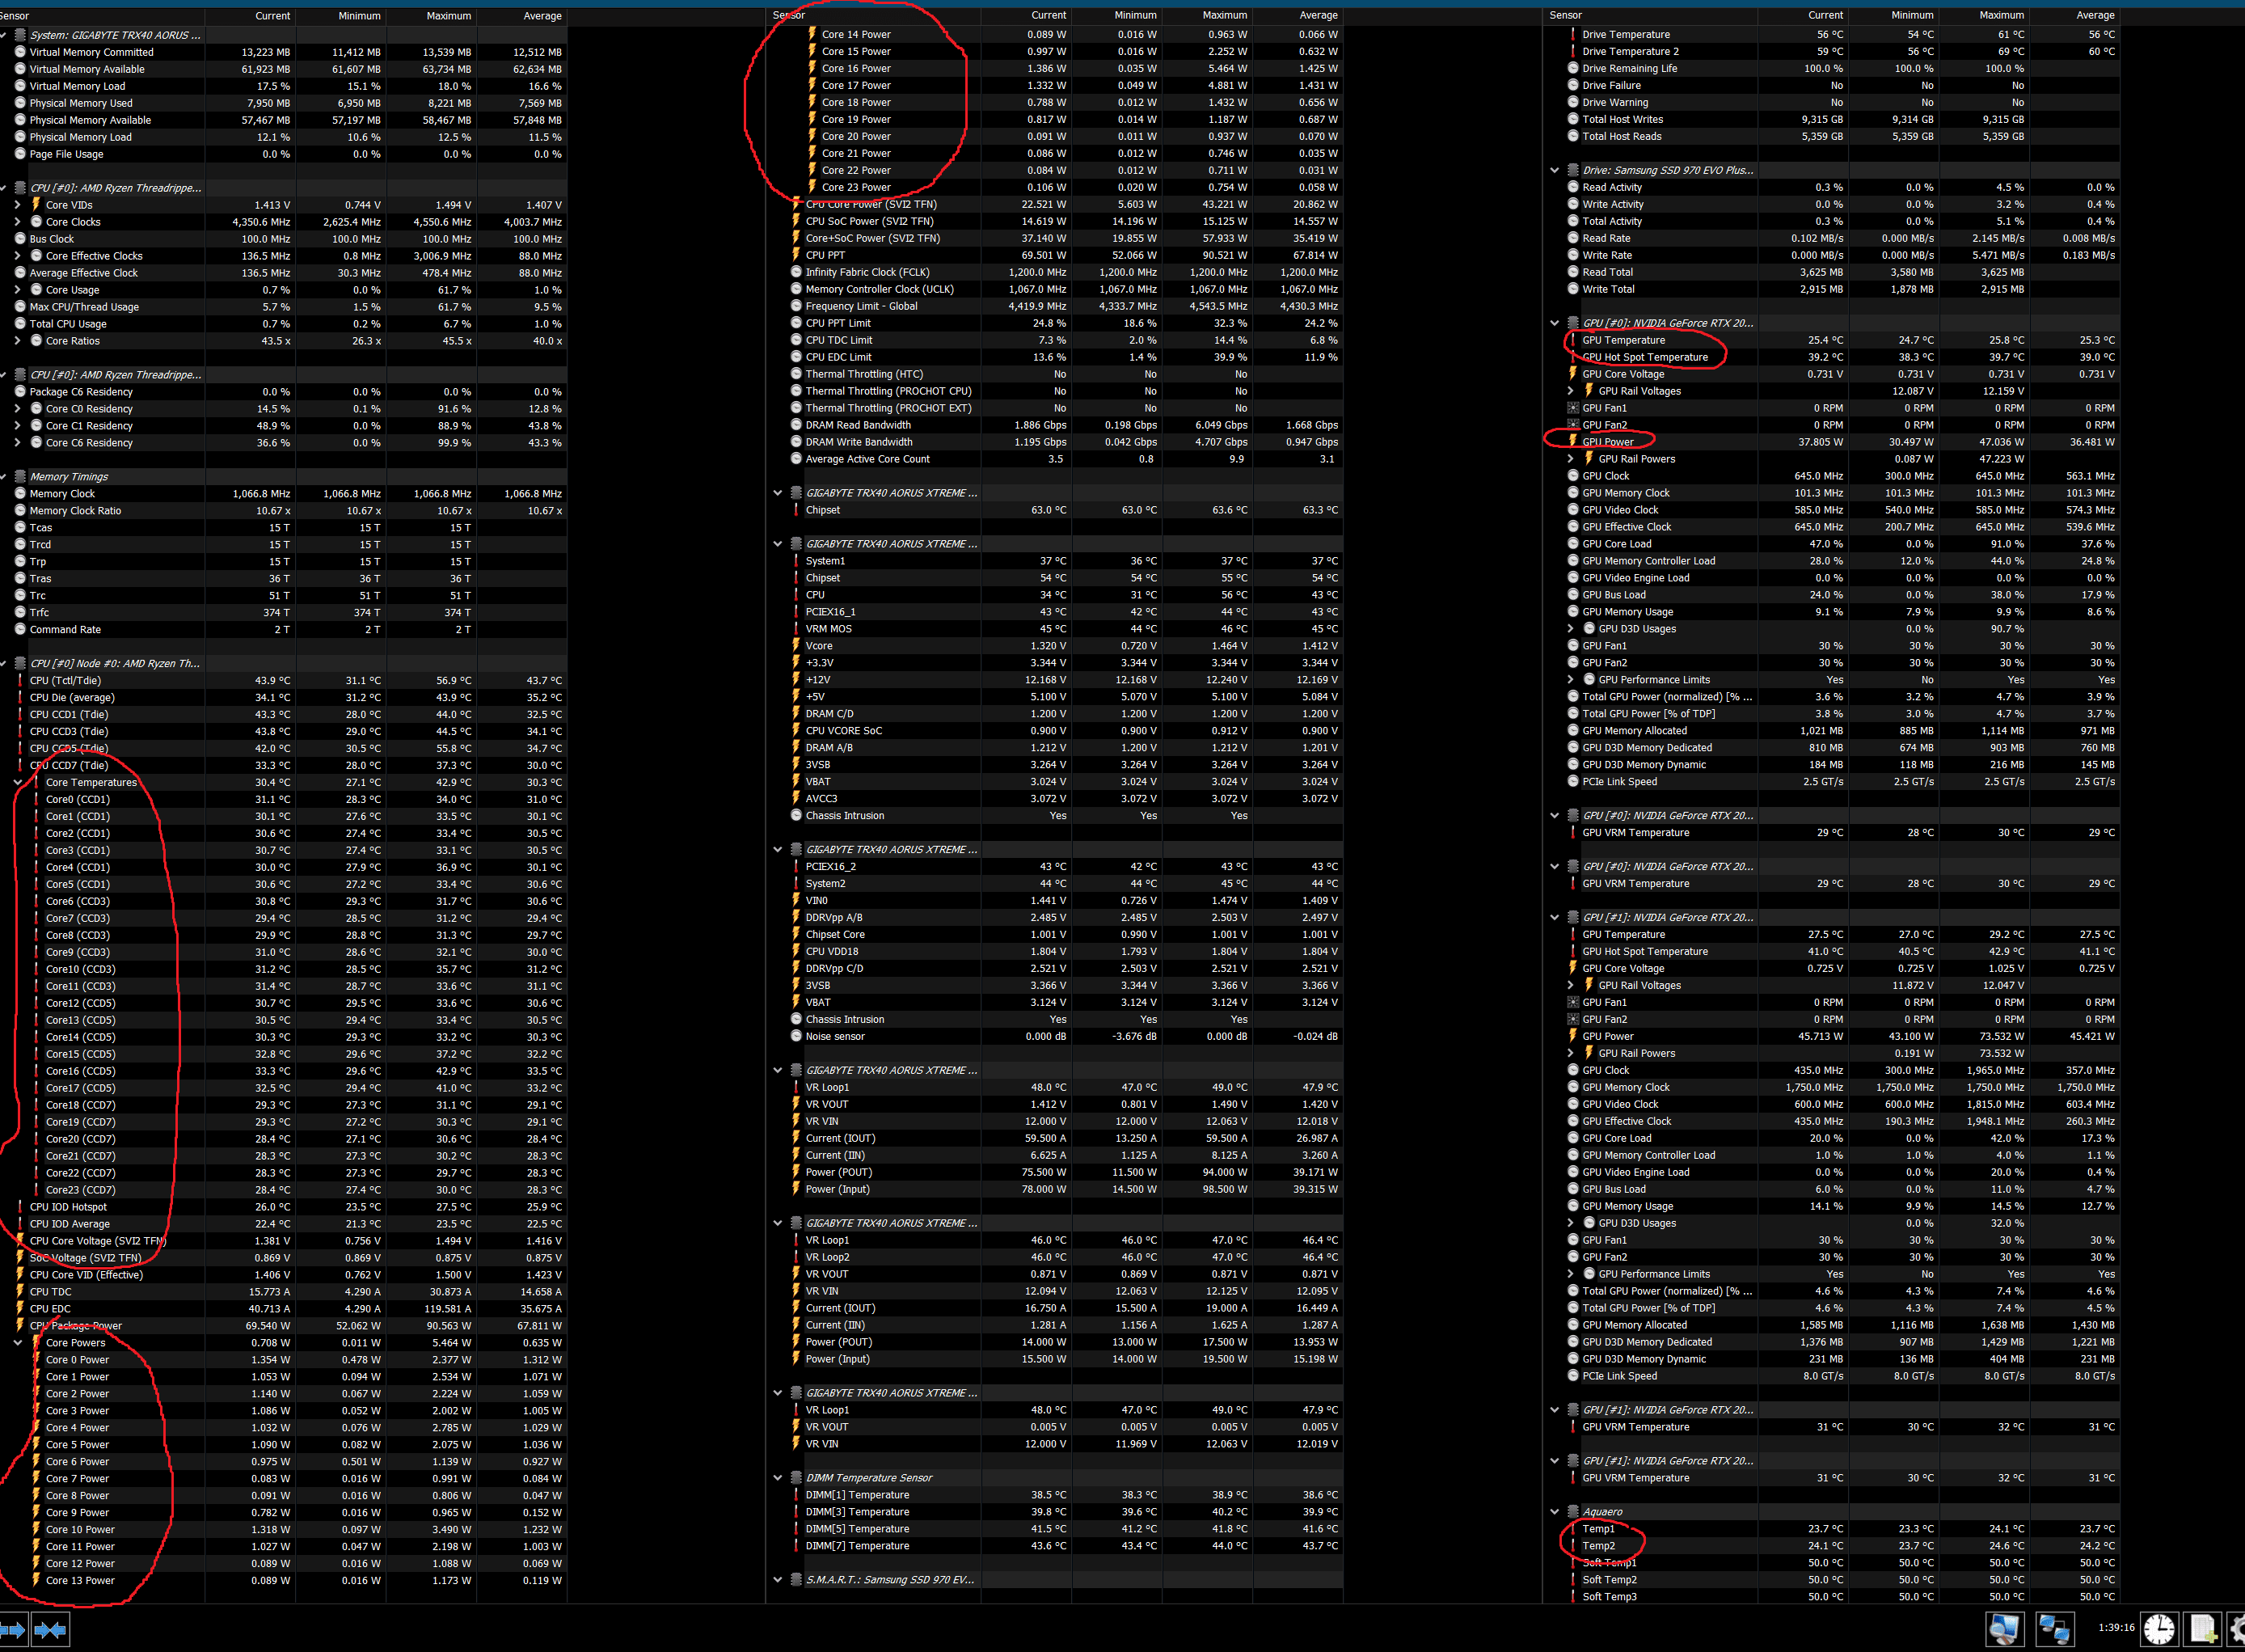2245x1652 pixels.
Task: Click the expand-layout double right arrows button
Action: tap(13, 1629)
